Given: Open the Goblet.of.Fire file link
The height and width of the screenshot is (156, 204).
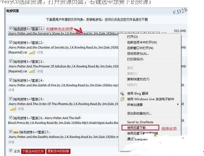Looking at the screenshot, I should coord(64,85).
